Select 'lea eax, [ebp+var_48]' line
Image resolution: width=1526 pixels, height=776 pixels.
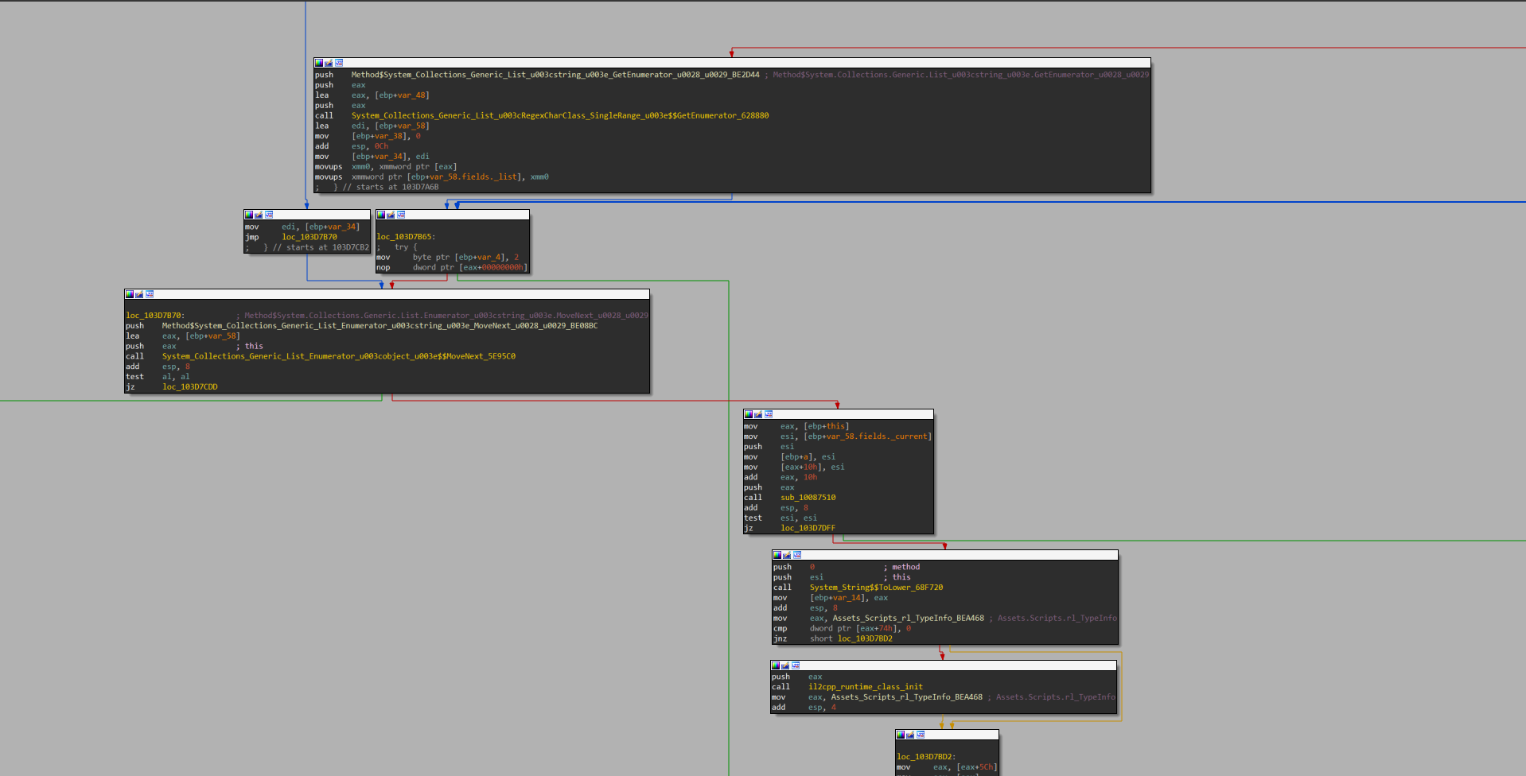point(372,95)
